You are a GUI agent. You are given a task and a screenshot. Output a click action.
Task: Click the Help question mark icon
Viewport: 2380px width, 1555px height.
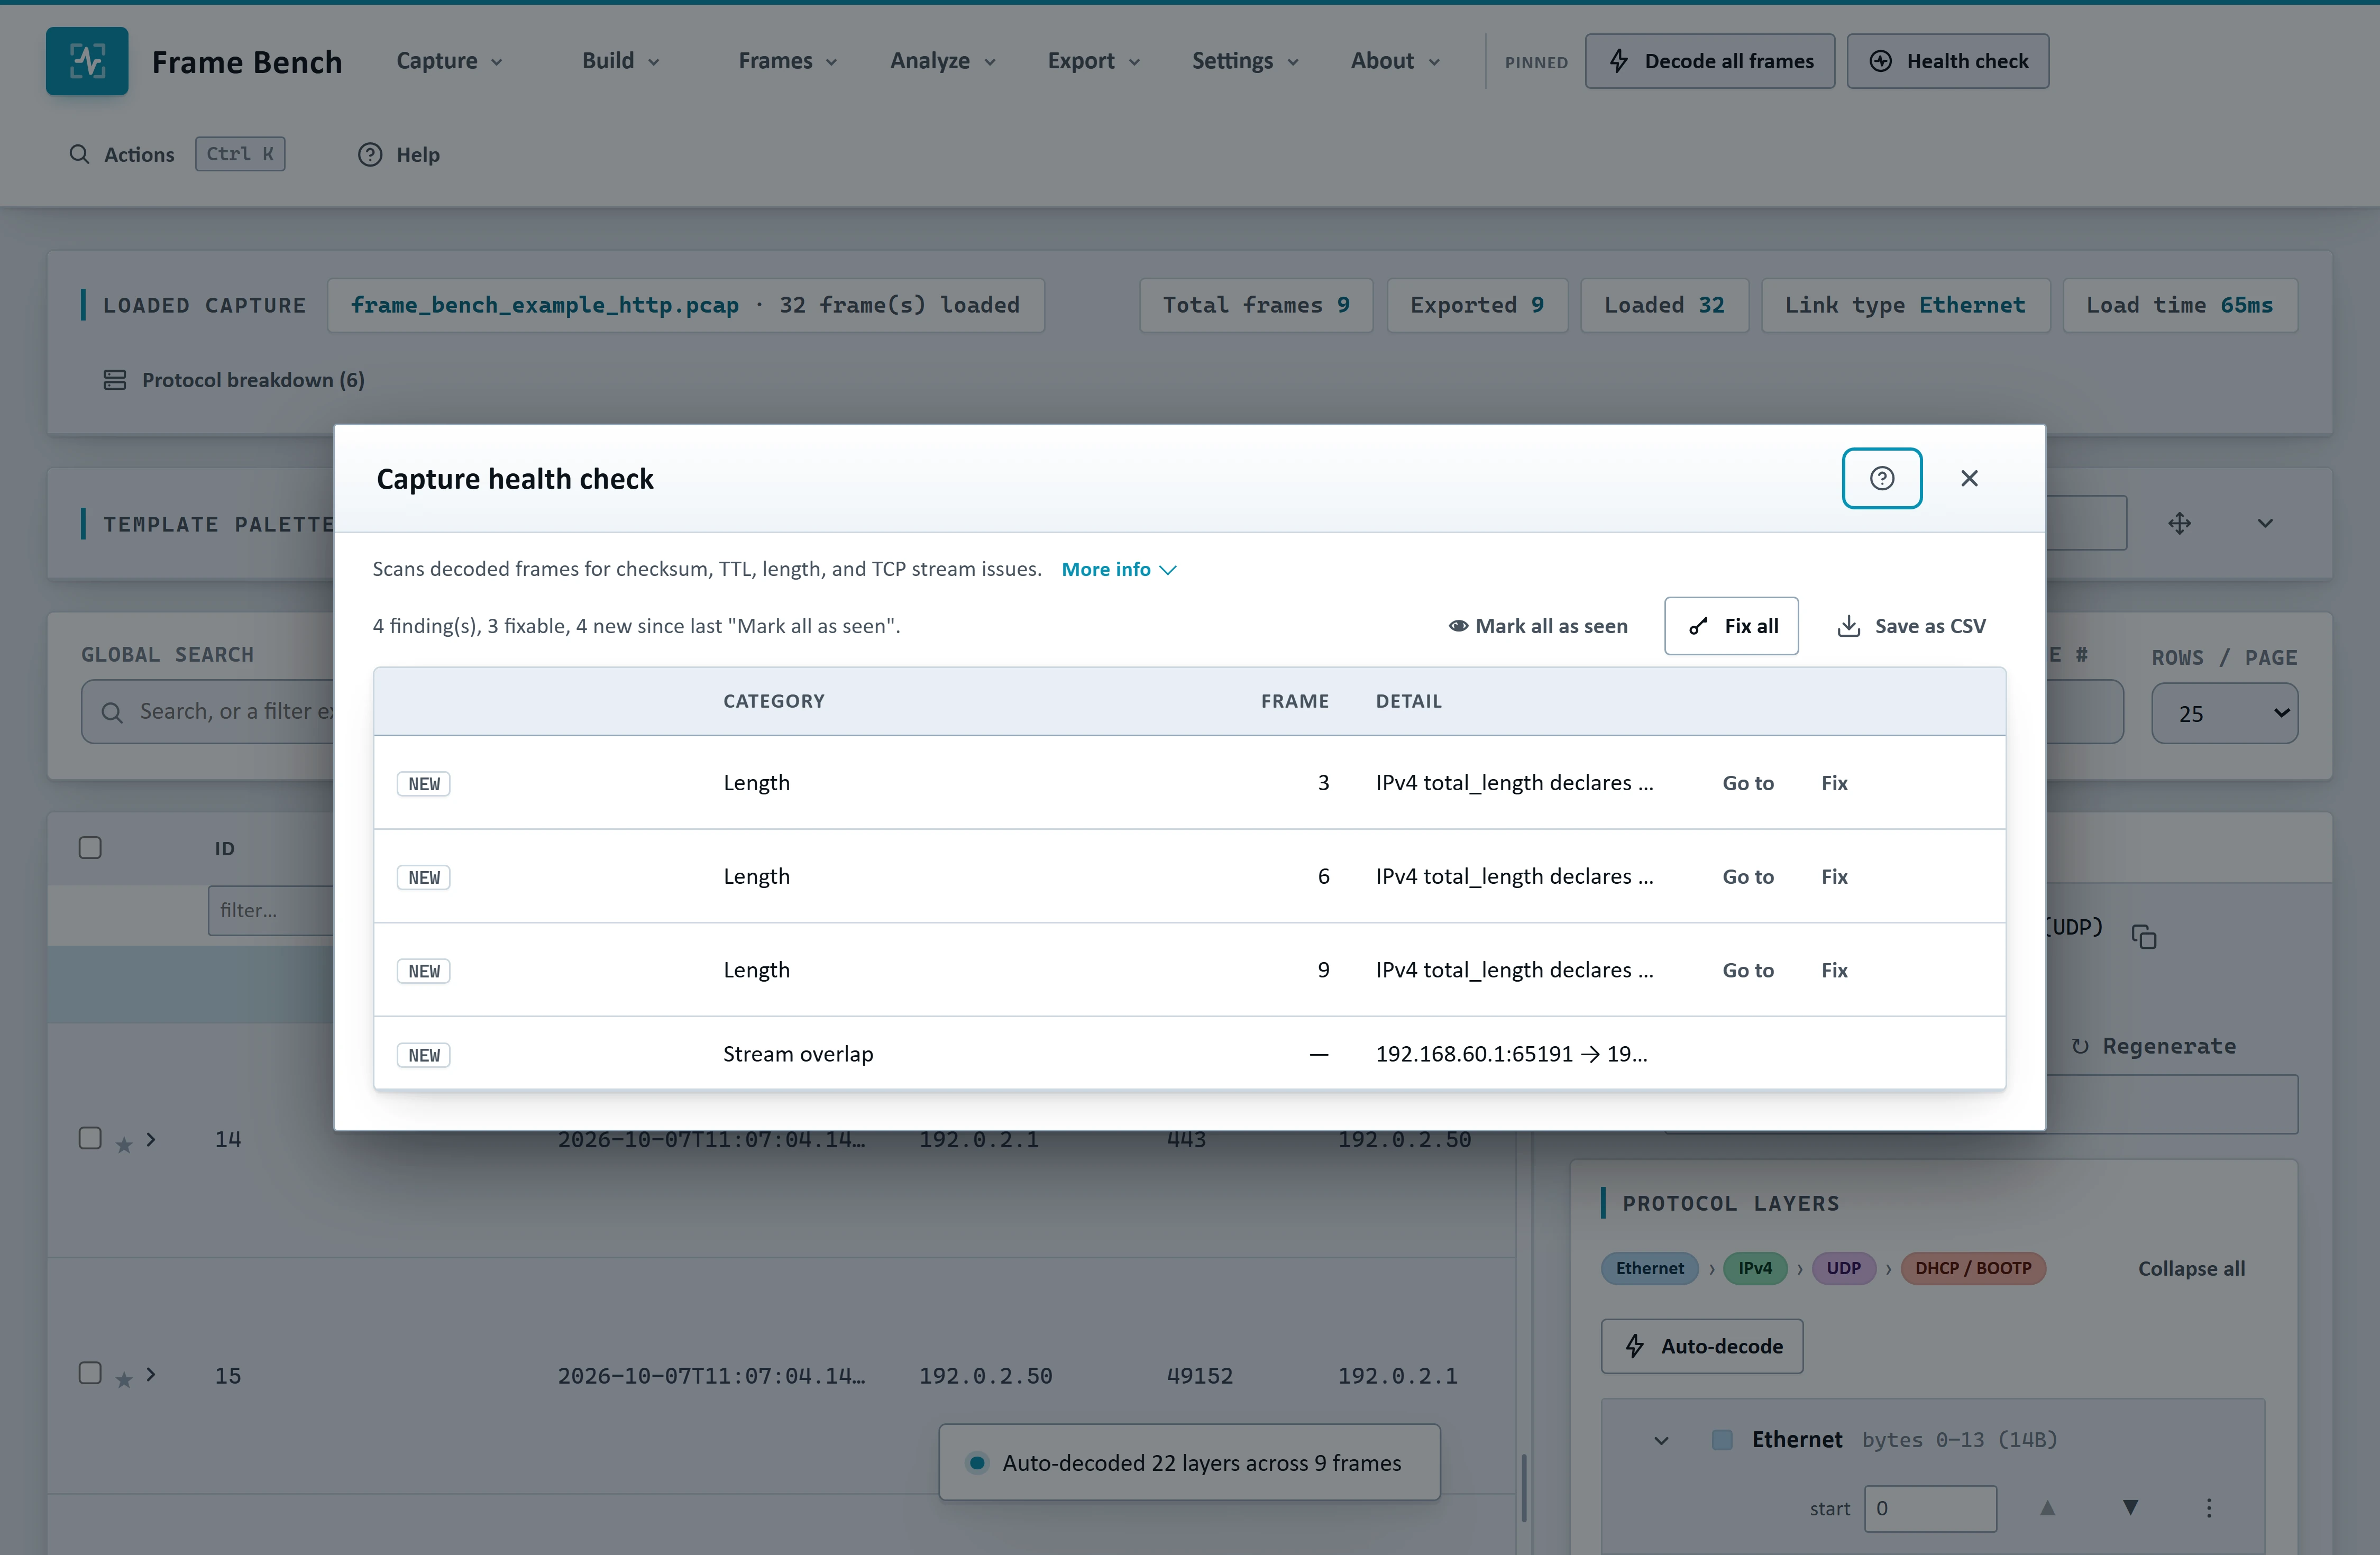pyautogui.click(x=370, y=154)
